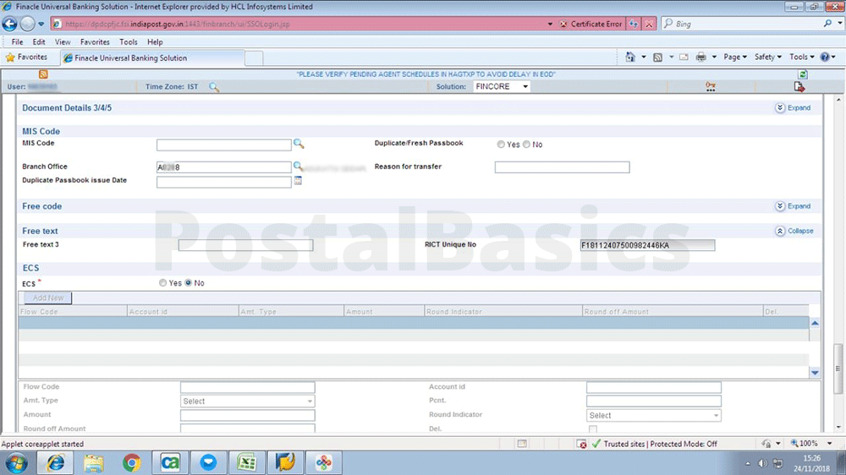Click the Reason for transfer input field
This screenshot has width=846, height=475.
[562, 167]
